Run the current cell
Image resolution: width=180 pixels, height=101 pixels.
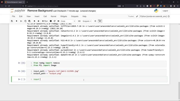coord(45,21)
